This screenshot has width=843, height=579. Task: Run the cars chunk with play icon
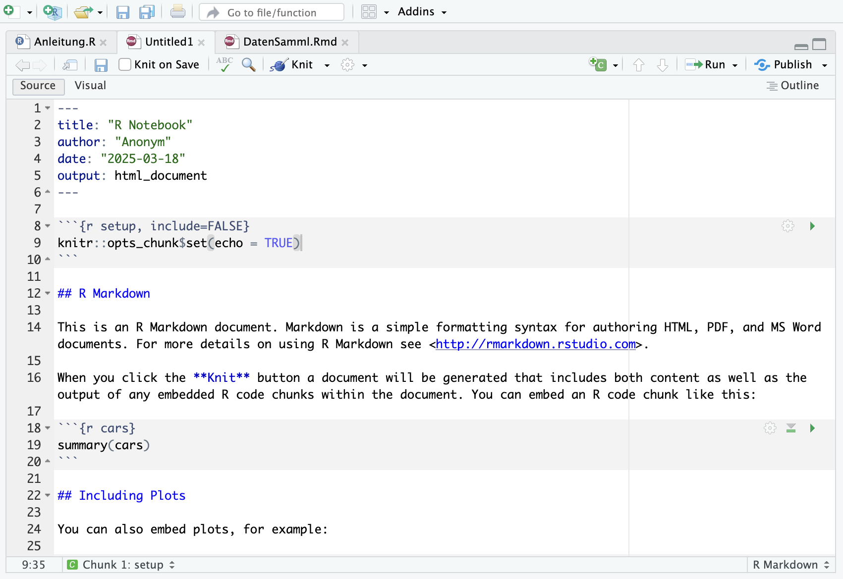(812, 428)
